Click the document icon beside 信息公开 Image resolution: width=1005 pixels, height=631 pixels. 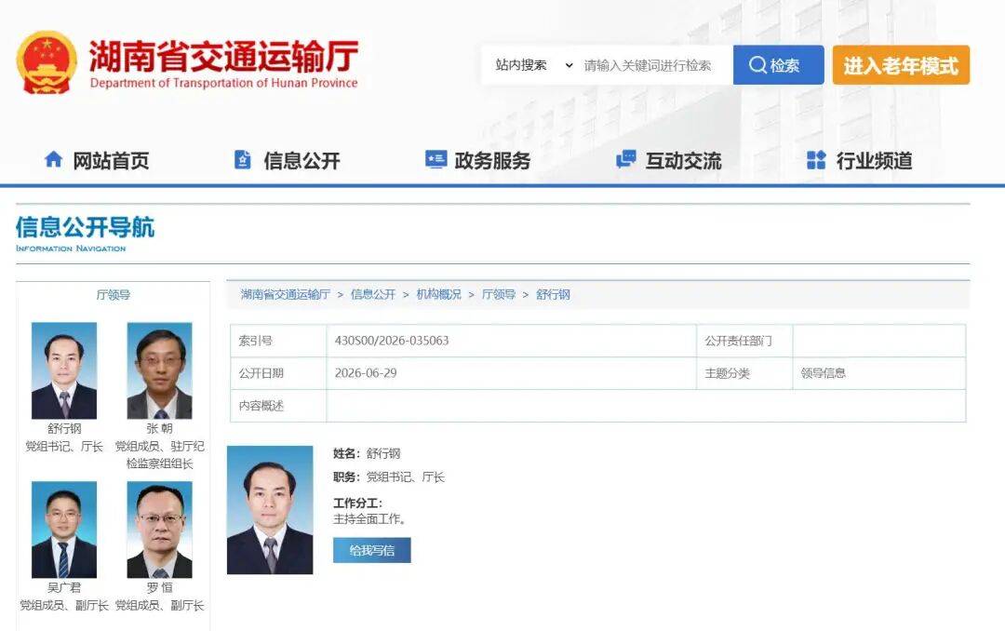point(243,160)
